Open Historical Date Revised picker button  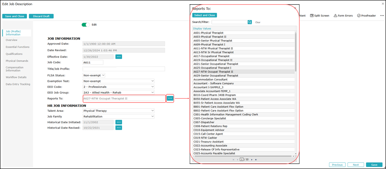[119, 128]
